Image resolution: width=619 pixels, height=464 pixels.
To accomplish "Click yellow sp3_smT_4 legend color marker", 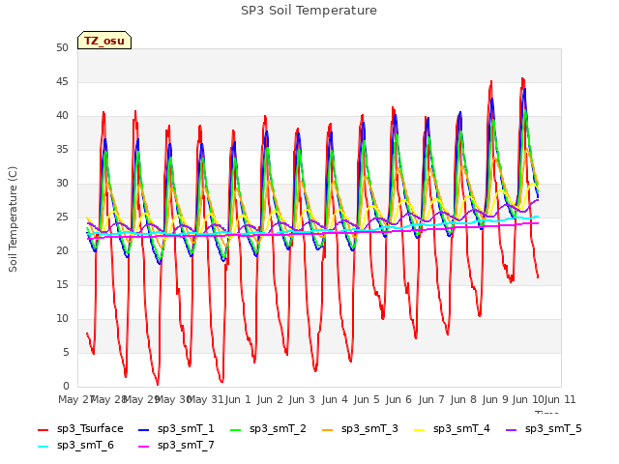I will (x=419, y=429).
